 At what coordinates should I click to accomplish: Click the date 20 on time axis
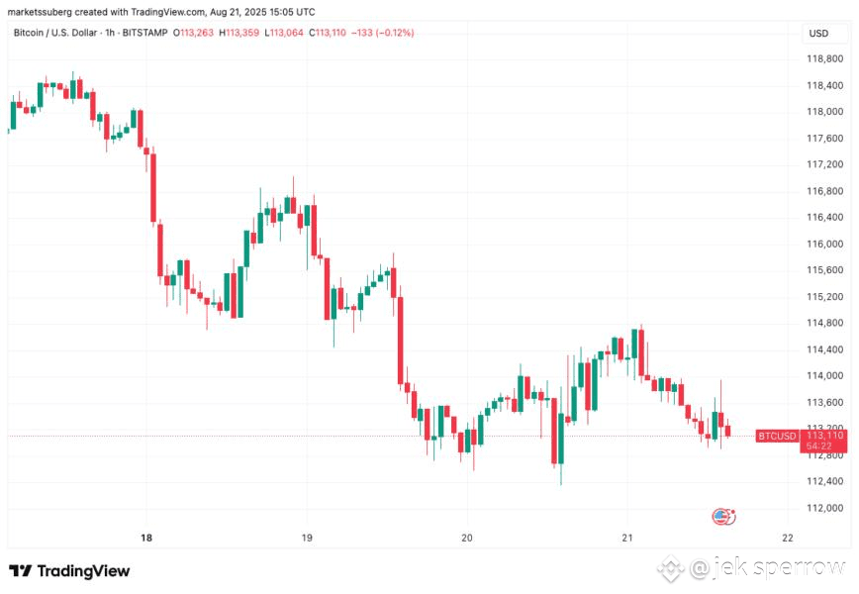tap(467, 539)
